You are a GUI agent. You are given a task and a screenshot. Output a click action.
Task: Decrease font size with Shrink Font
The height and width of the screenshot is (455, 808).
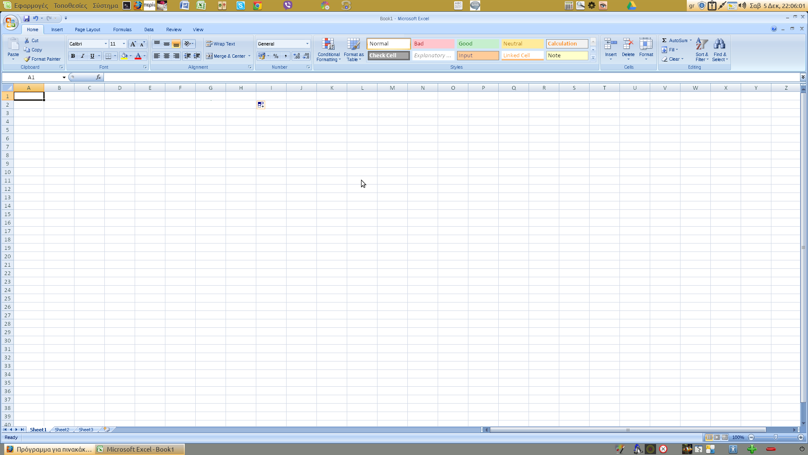[x=142, y=44]
